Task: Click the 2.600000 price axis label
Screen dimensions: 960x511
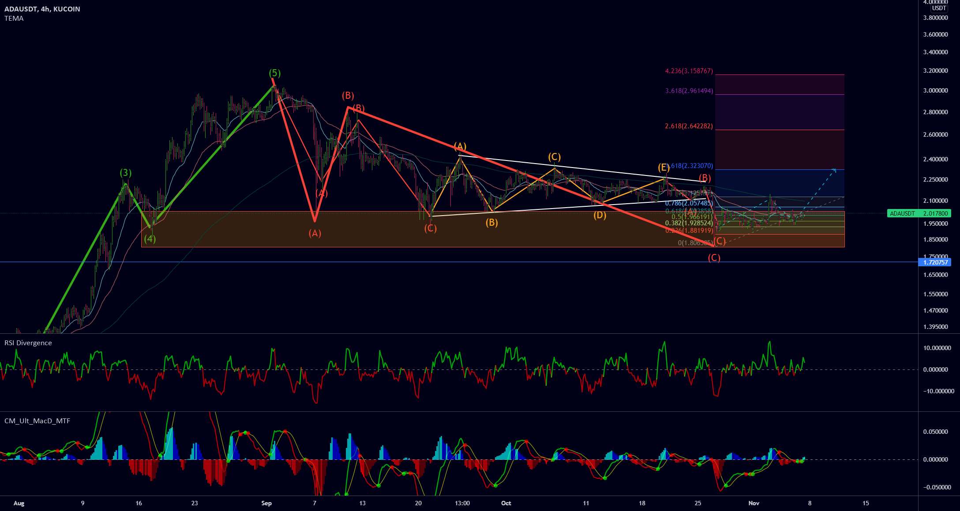Action: [x=935, y=134]
